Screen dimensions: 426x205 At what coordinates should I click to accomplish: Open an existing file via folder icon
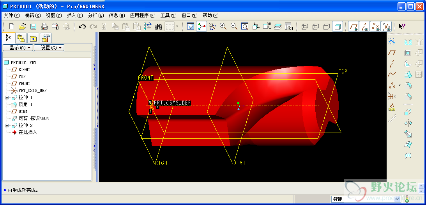tap(22, 26)
